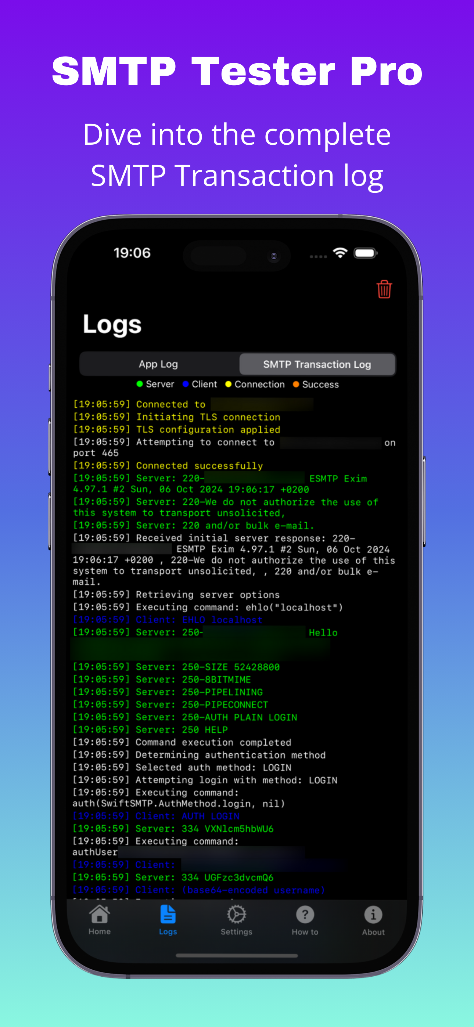The height and width of the screenshot is (1027, 474).
Task: Click the 'SMTP Tester Pro' title
Action: (x=237, y=71)
